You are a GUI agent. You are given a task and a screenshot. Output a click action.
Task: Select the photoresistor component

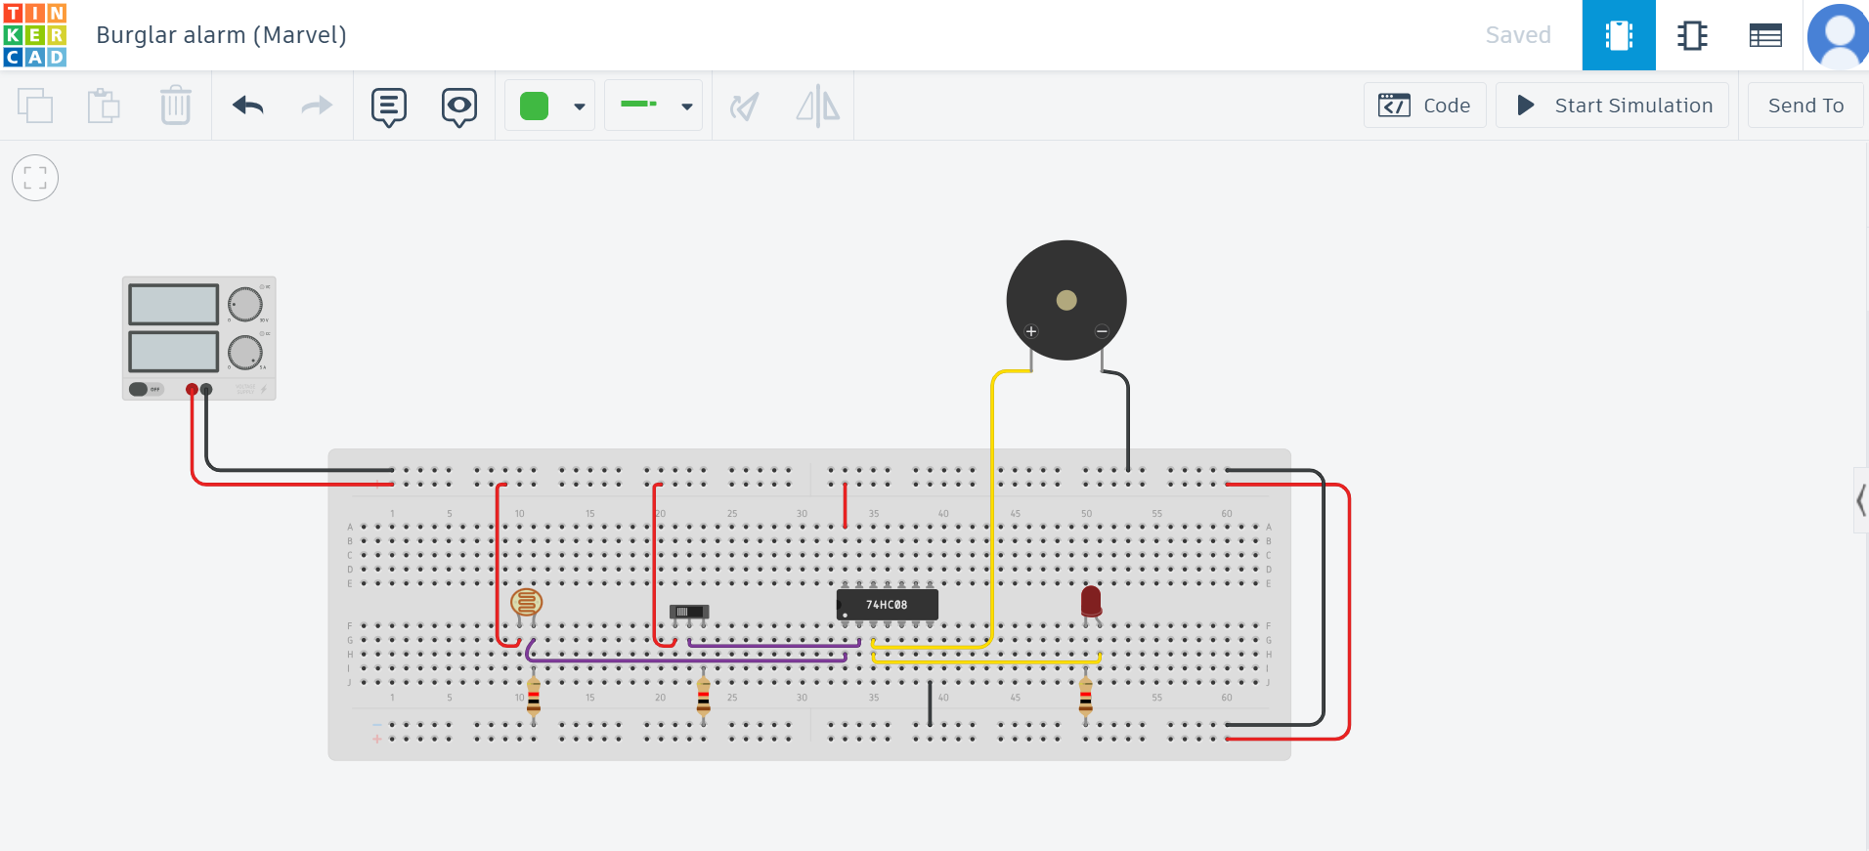pyautogui.click(x=526, y=602)
